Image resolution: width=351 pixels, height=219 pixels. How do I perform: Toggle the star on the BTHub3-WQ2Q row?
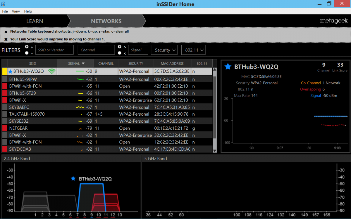[x=11, y=71]
